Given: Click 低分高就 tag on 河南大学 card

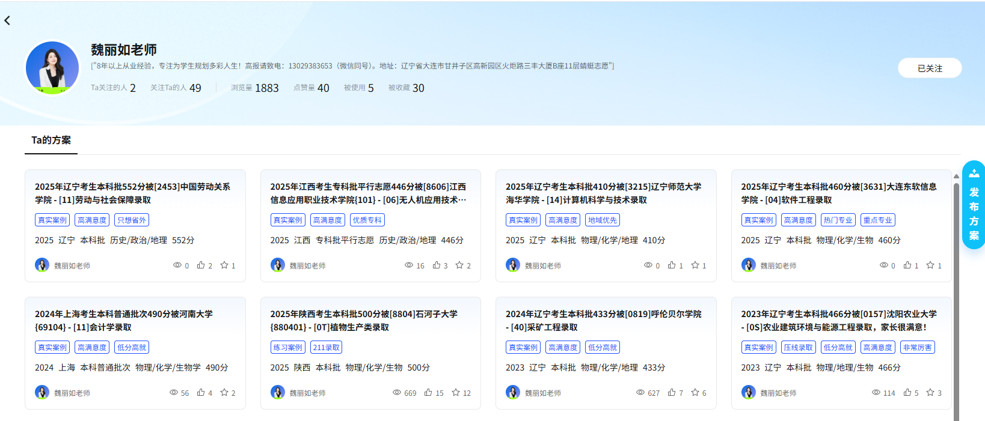Looking at the screenshot, I should click(132, 347).
